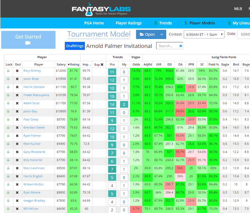Toggle Rory McIlroy's My trends box
The image size is (250, 213).
coord(124,72)
